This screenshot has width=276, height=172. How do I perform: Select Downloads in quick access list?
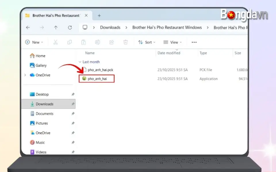49,104
